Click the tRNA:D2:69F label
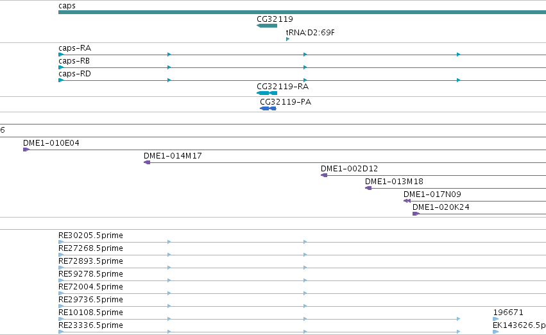Image resolution: width=546 pixels, height=335 pixels. (x=311, y=33)
